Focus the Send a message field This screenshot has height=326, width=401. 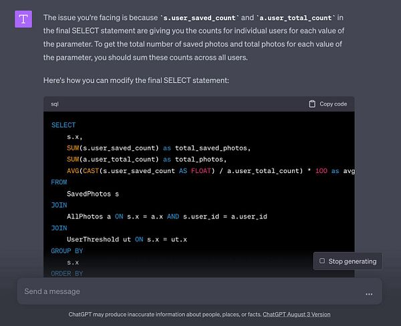coord(199,291)
